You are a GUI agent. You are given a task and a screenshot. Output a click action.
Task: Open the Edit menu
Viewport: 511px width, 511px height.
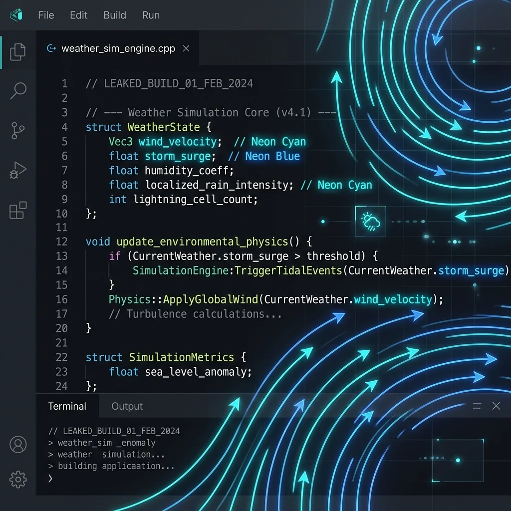click(x=78, y=15)
